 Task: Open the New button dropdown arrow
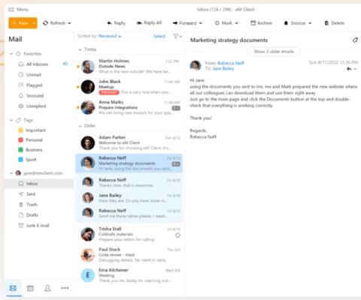(x=34, y=23)
